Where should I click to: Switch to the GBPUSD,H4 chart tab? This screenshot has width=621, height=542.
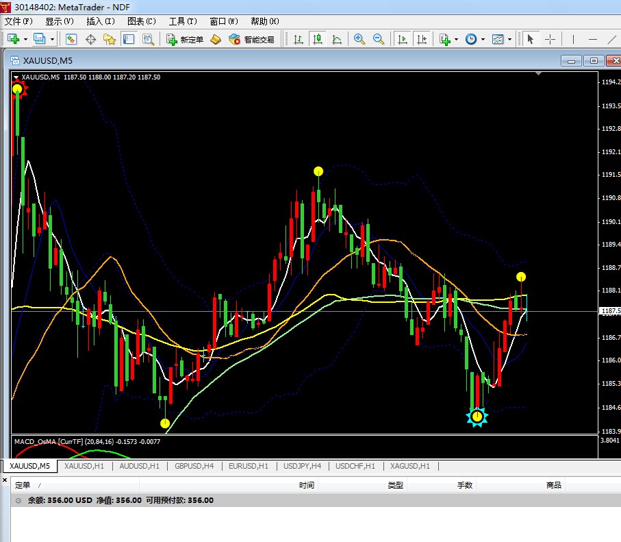194,466
